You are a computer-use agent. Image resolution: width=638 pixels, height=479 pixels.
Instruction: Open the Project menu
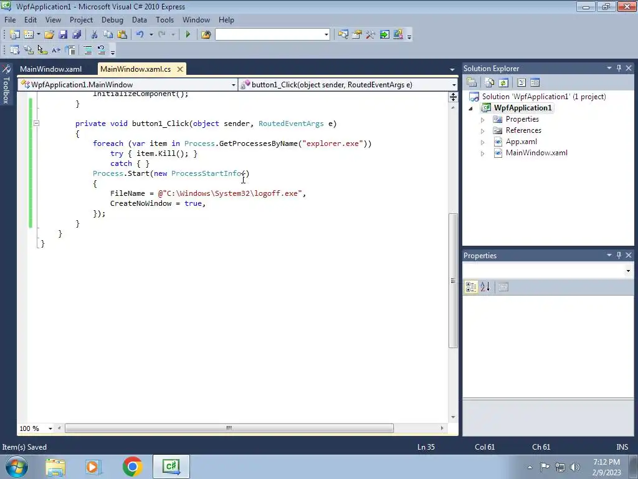point(81,19)
